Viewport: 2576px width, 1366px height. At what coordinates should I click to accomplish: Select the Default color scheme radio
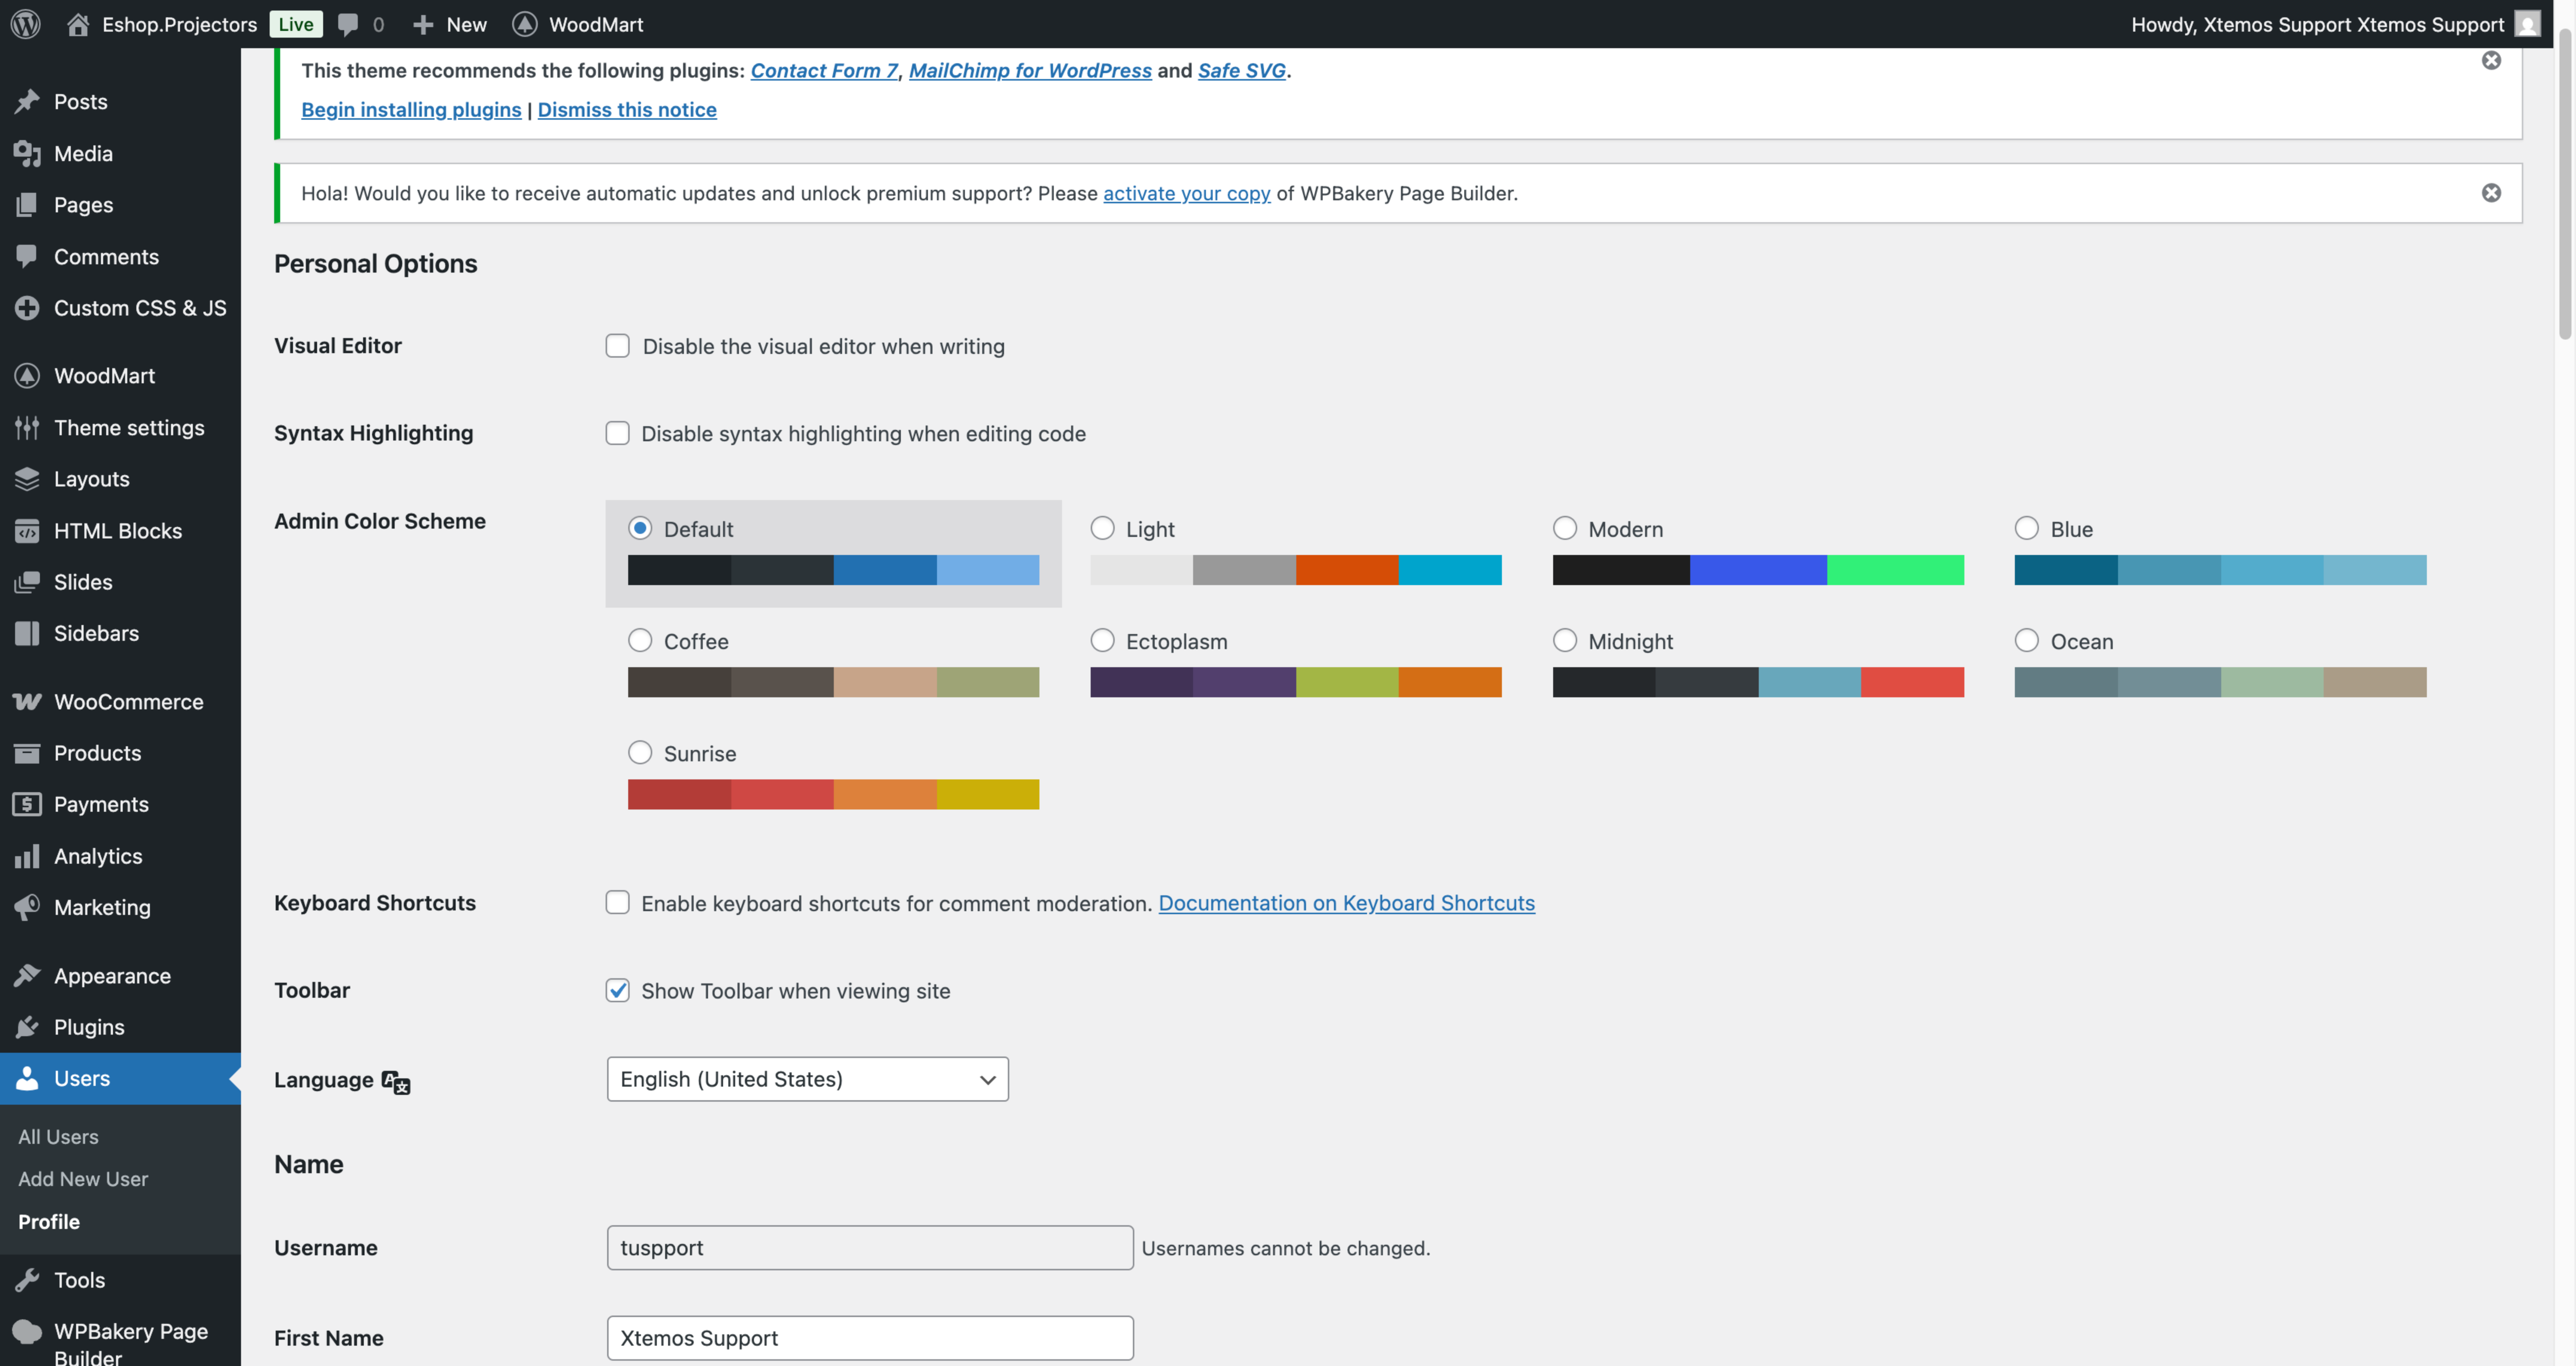[x=640, y=528]
